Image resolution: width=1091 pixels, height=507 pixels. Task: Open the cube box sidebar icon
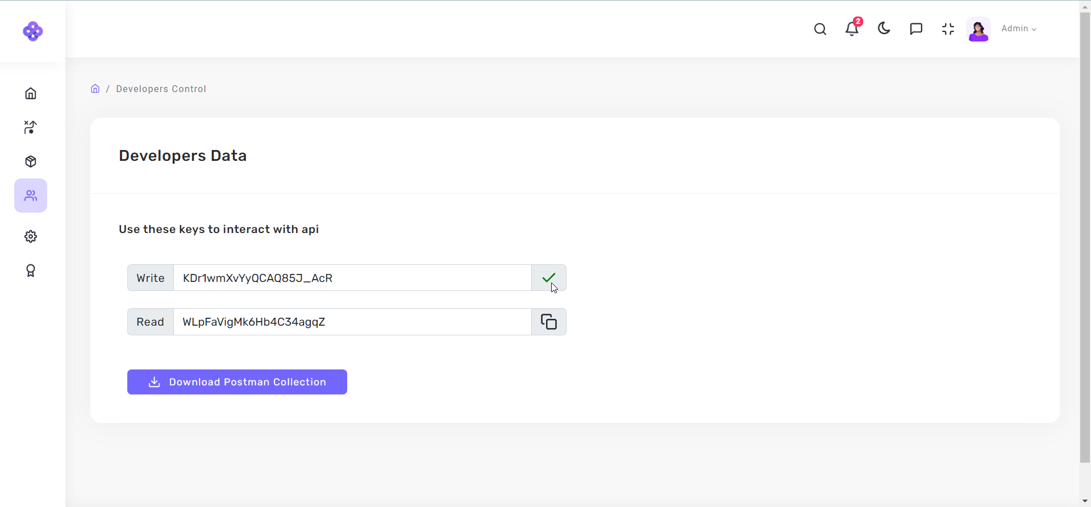tap(31, 161)
